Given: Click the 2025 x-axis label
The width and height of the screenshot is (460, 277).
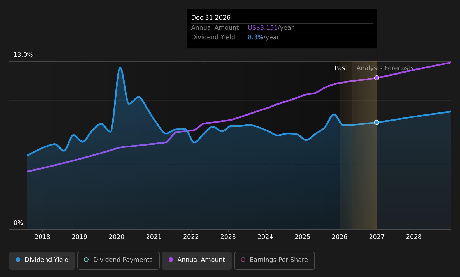Looking at the screenshot, I should [303, 237].
